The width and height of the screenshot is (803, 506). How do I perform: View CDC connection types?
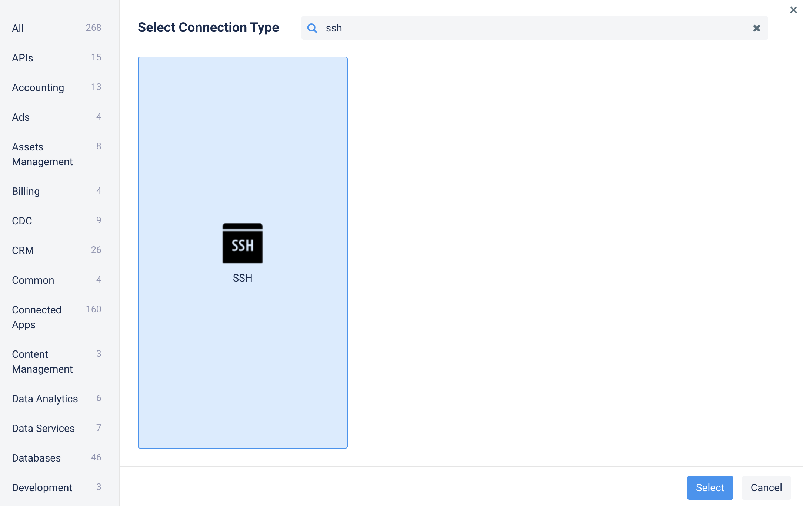pos(21,221)
